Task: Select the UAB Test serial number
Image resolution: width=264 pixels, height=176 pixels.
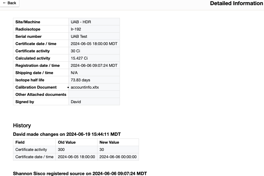Action: [79, 37]
